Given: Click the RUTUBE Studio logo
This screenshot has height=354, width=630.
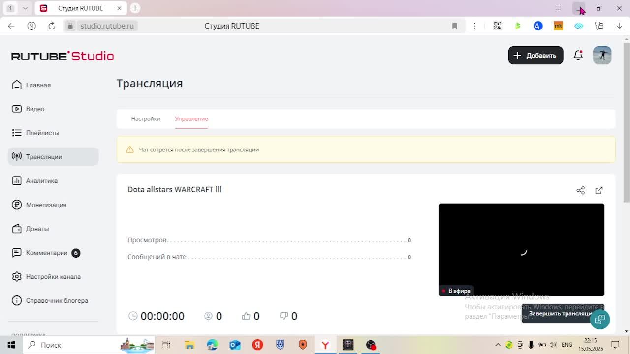Looking at the screenshot, I should 63,56.
